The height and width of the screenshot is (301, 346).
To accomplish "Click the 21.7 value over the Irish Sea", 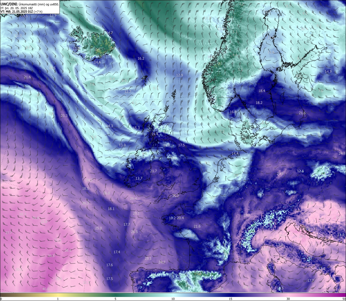I will pyautogui.click(x=153, y=171).
